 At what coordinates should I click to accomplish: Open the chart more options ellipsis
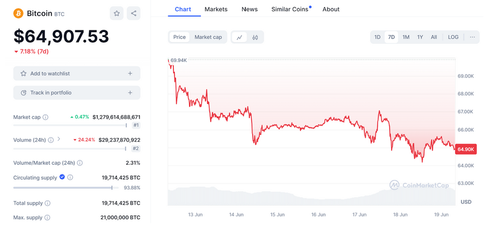point(472,37)
